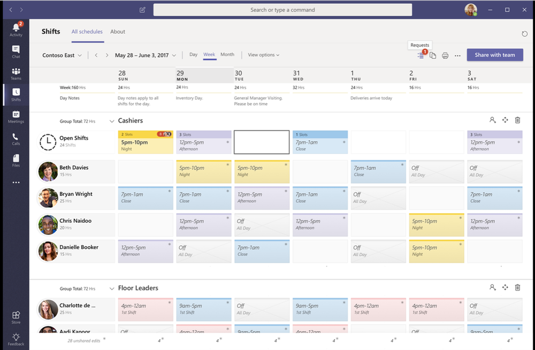Open the Shifts section in sidebar
This screenshot has height=350, width=535.
[16, 94]
